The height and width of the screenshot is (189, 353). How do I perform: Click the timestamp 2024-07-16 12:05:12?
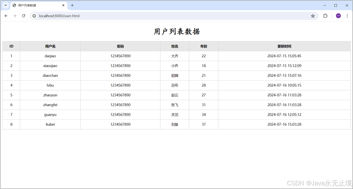point(284,115)
